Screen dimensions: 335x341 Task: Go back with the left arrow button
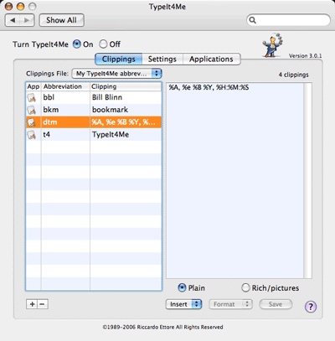pyautogui.click(x=13, y=20)
